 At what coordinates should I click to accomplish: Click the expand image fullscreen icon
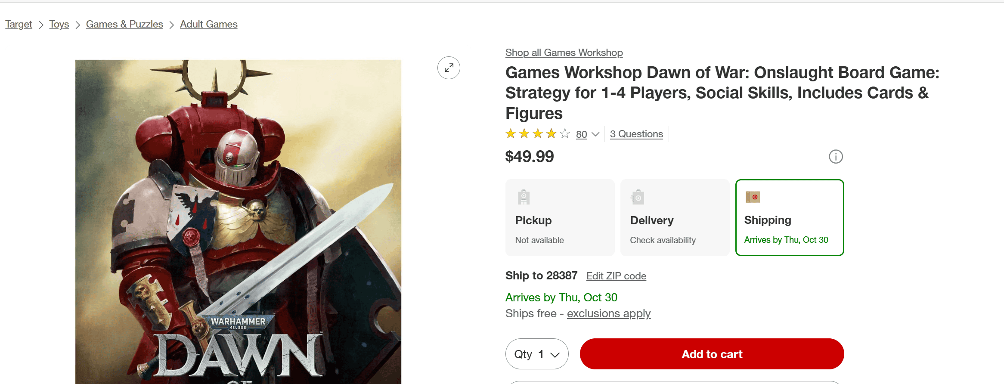coord(449,68)
